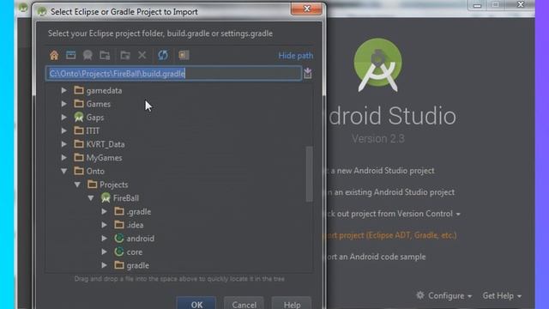Click the android Gradle module icon
549x309 pixels.
[119, 239]
